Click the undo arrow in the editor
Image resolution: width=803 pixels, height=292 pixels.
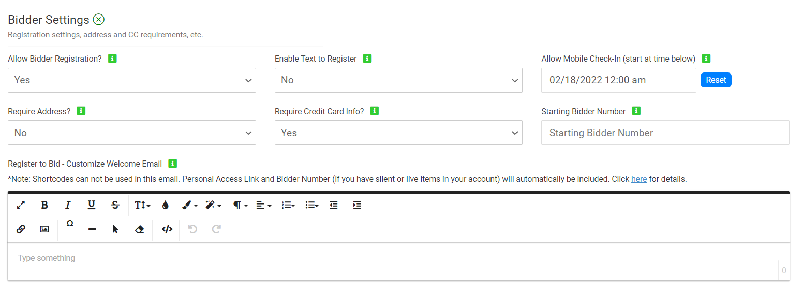(x=192, y=229)
